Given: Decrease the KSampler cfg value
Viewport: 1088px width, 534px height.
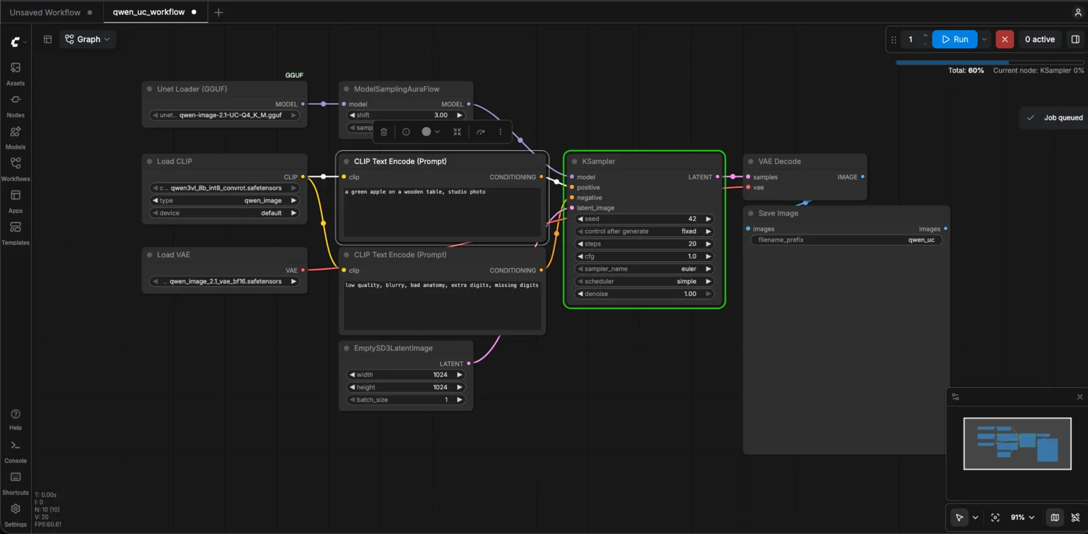Looking at the screenshot, I should click(580, 256).
